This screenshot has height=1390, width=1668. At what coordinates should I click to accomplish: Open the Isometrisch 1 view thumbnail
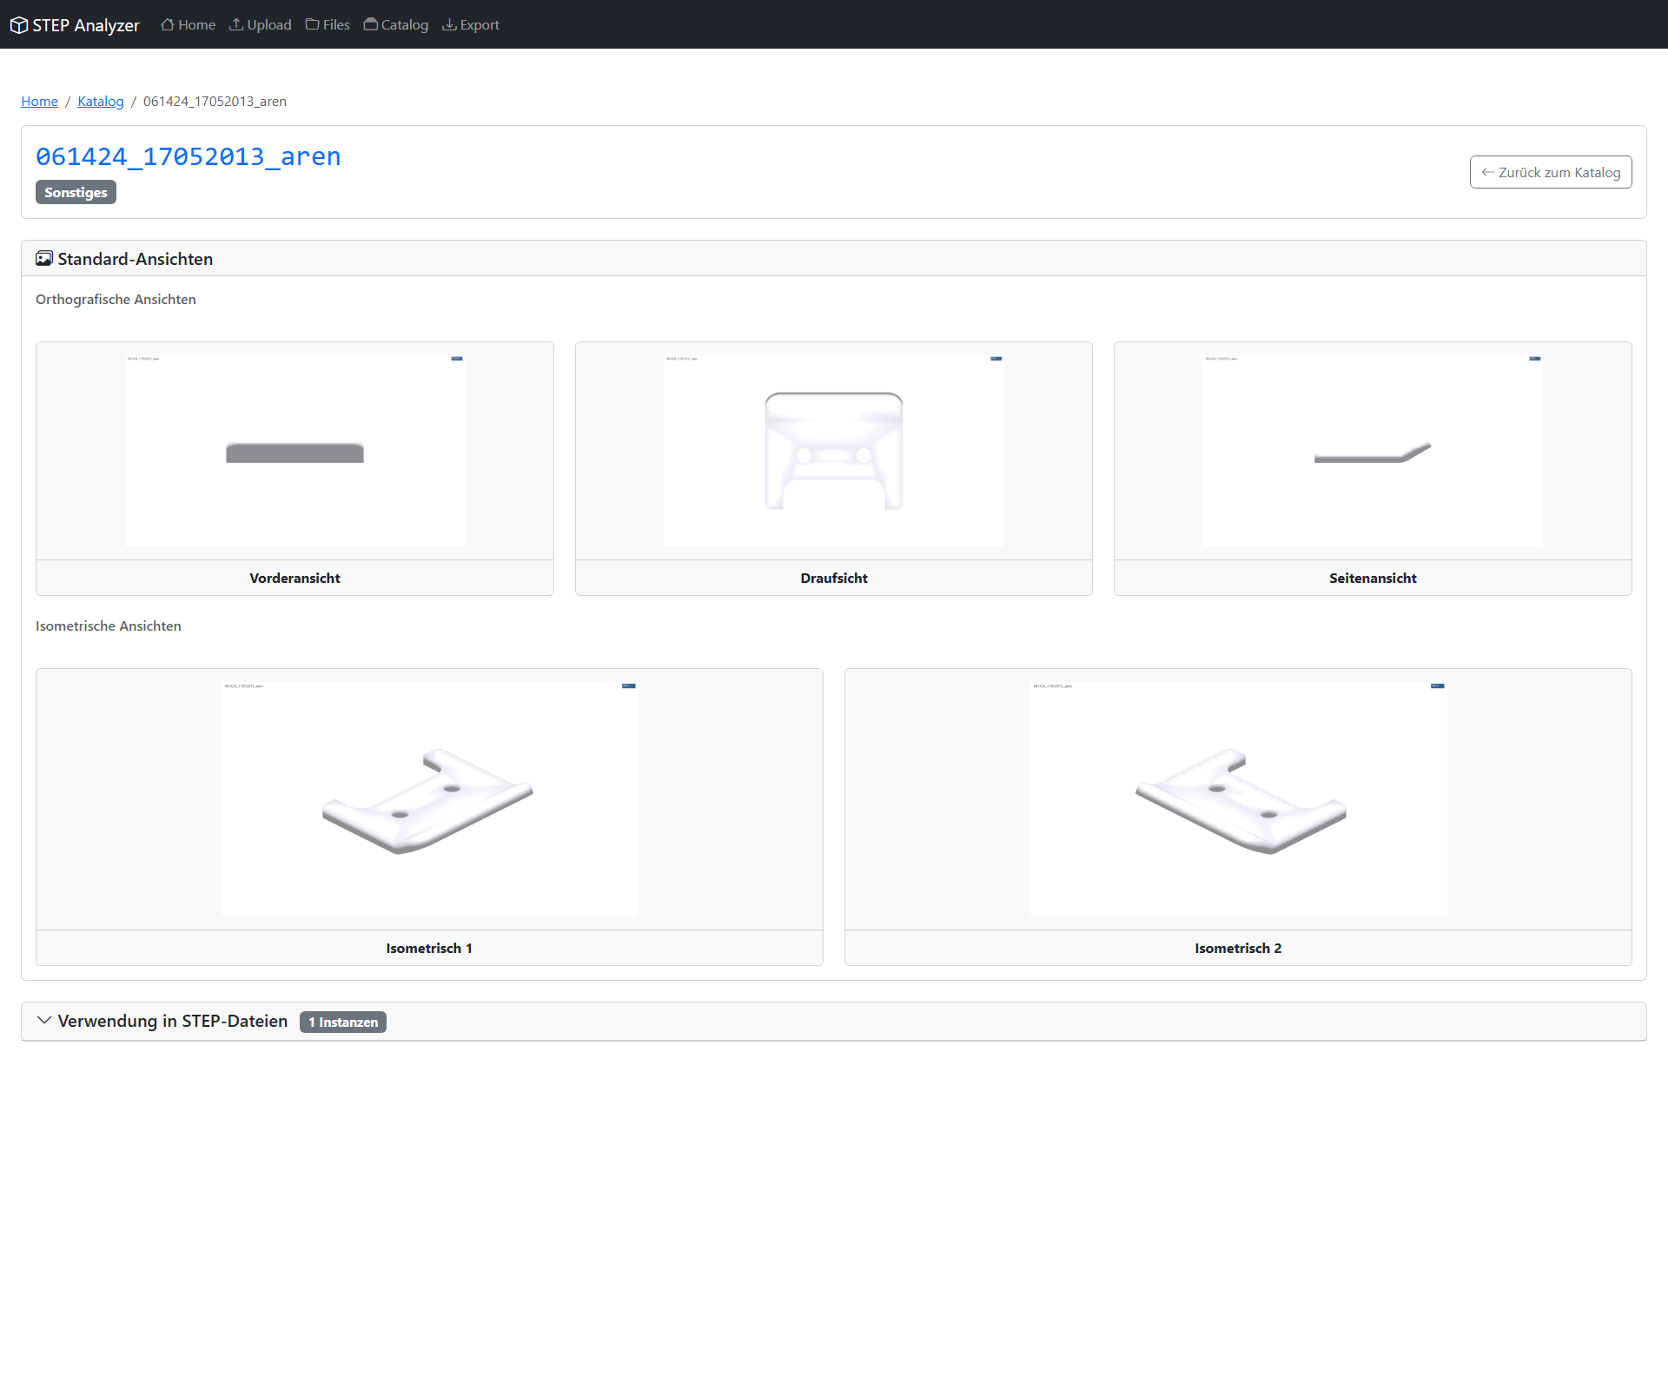pos(429,798)
